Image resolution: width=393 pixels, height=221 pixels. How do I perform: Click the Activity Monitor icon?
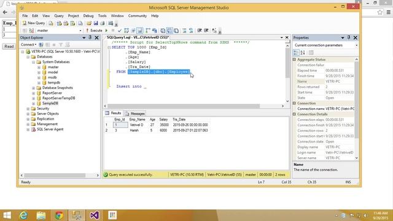tap(111, 23)
